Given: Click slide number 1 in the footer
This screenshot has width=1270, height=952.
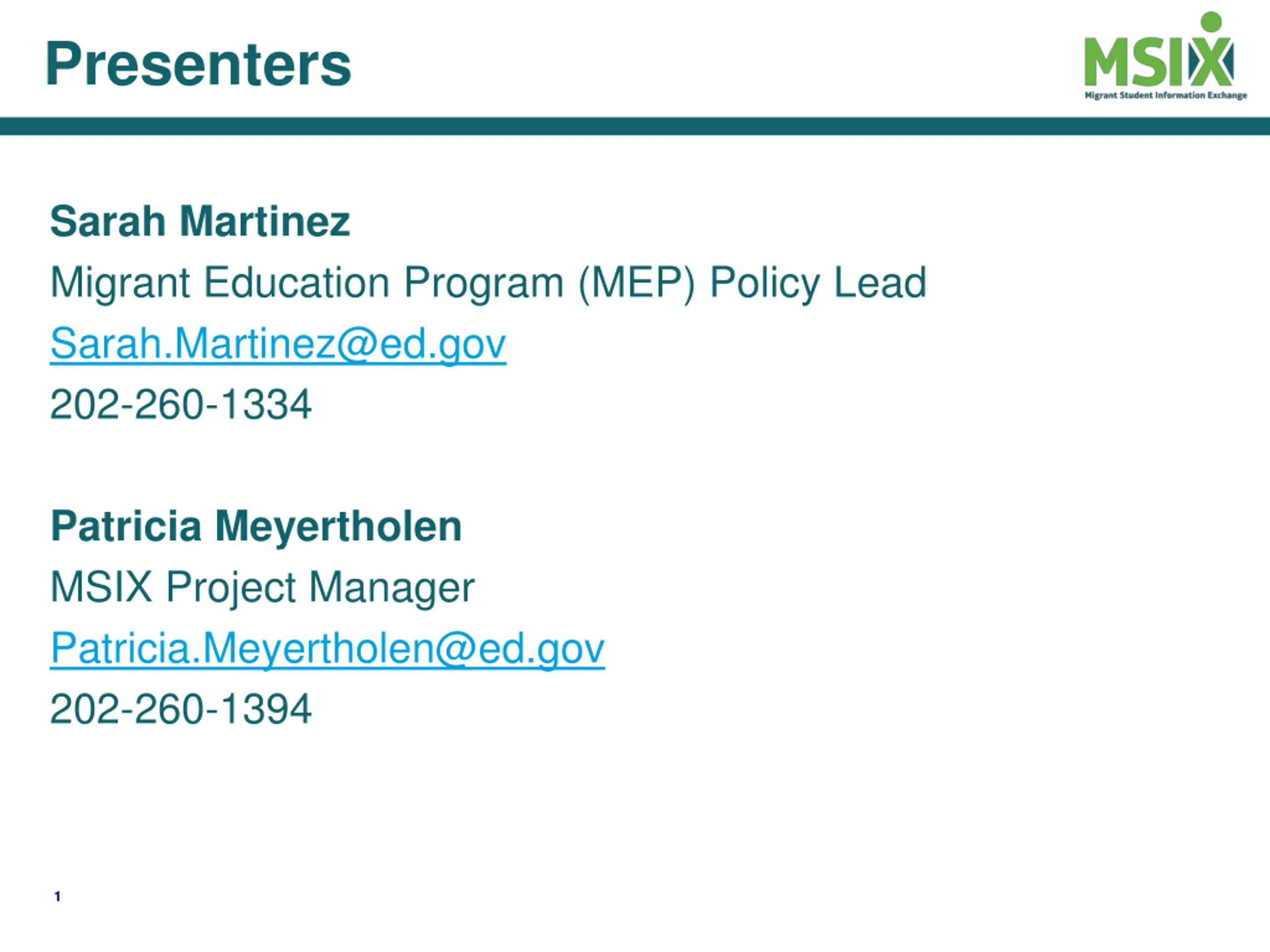Looking at the screenshot, I should [x=58, y=896].
